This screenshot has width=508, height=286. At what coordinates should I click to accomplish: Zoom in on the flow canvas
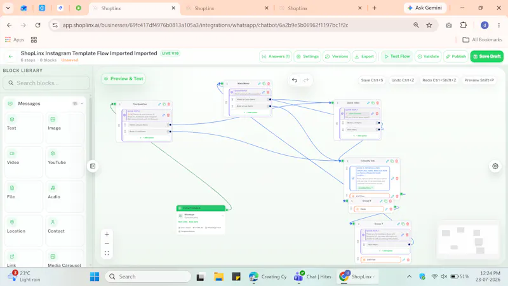pos(107,234)
